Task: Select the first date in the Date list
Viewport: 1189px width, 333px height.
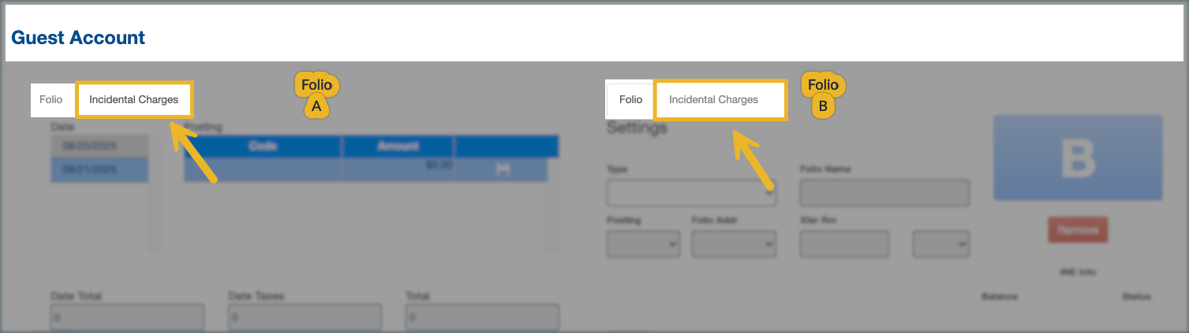Action: (99, 146)
